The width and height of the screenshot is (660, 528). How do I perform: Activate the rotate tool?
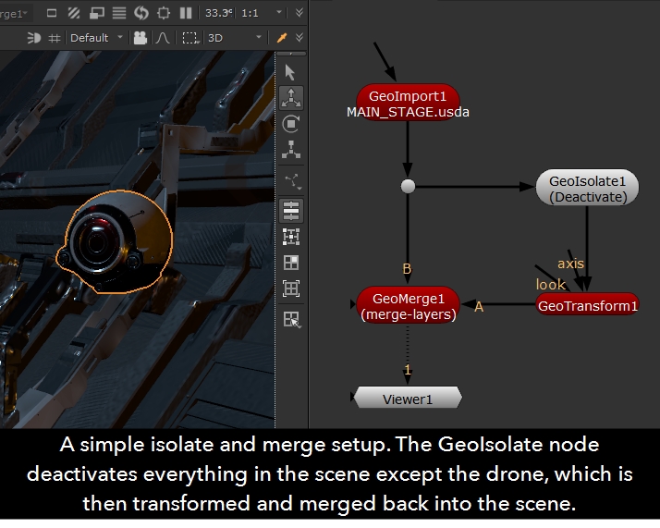291,123
